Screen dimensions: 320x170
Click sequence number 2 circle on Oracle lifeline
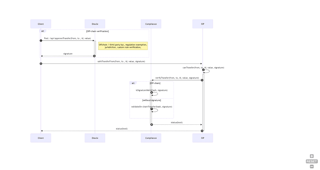94,56
